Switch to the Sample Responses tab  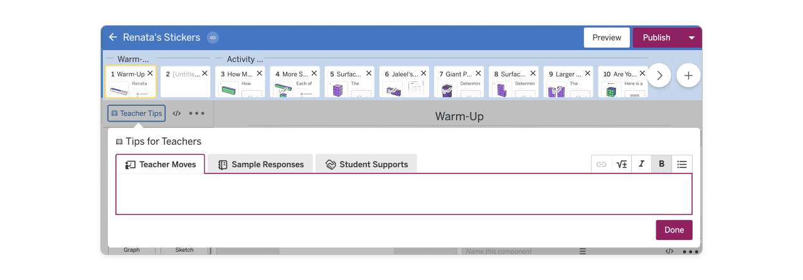260,165
